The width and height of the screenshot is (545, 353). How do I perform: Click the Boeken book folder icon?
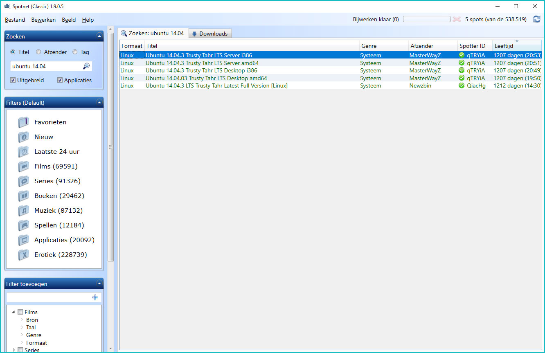point(23,196)
